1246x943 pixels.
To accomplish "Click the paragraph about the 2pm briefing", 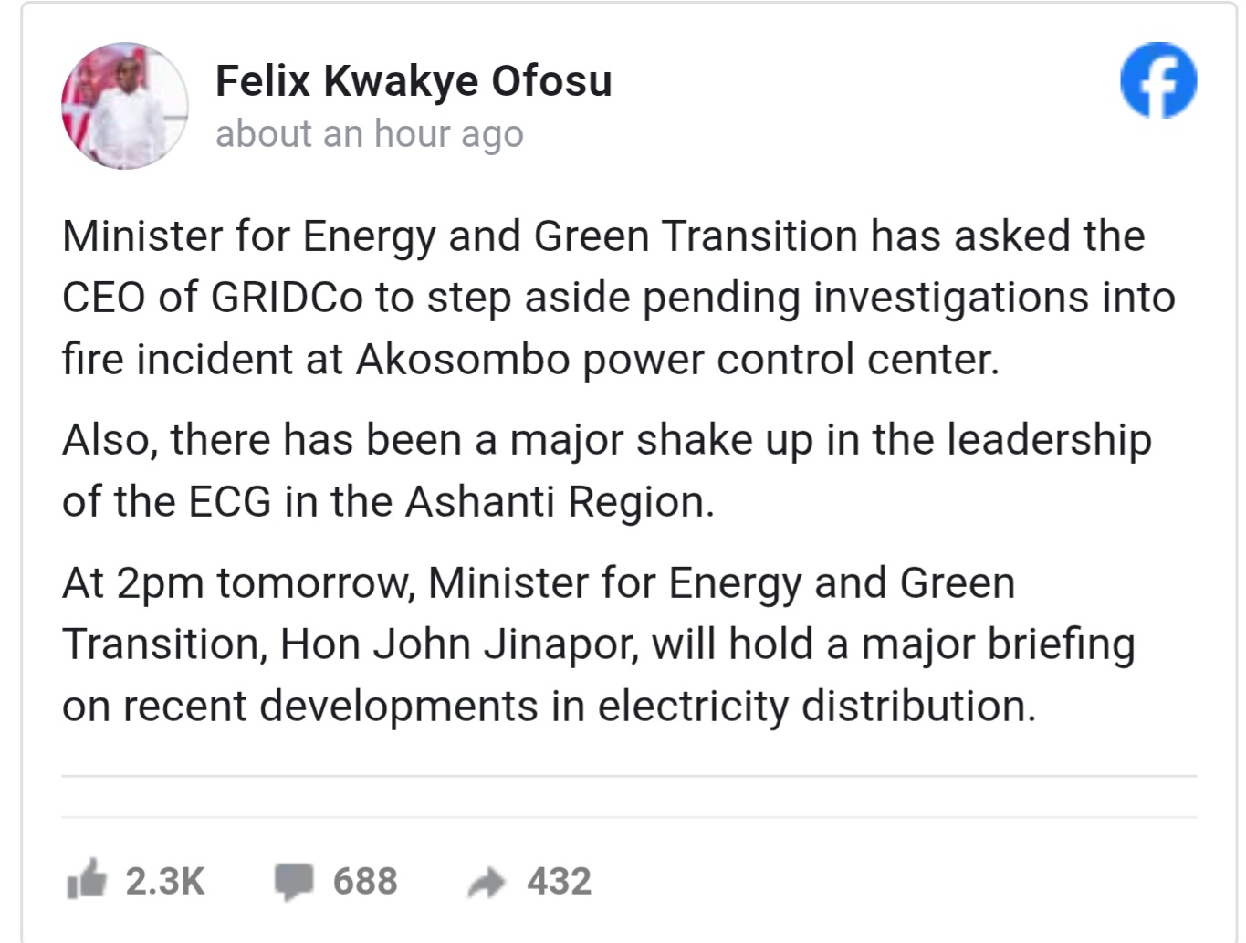I will pos(598,644).
